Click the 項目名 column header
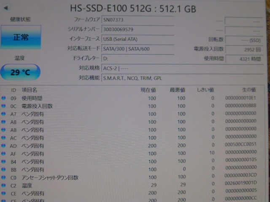Image resolution: width=270 pixels, height=202 pixels. point(30,90)
